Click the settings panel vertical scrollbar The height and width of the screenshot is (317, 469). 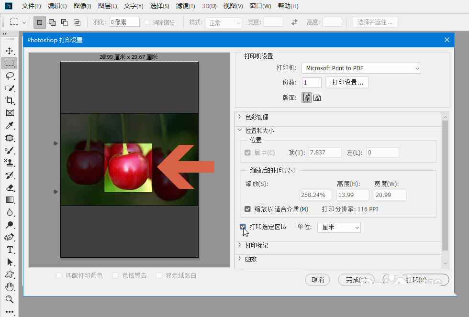[x=445, y=185]
